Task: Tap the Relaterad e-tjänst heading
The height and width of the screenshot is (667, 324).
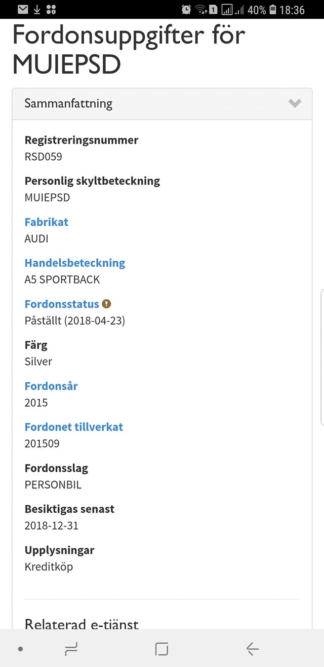Action: [x=82, y=624]
